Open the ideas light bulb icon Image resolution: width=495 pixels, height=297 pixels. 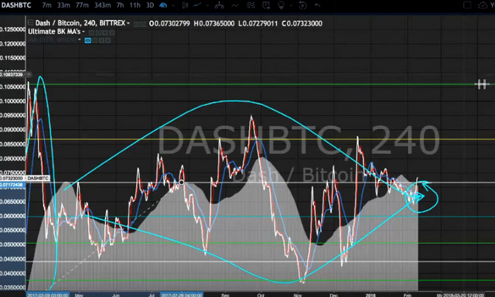pyautogui.click(x=281, y=5)
